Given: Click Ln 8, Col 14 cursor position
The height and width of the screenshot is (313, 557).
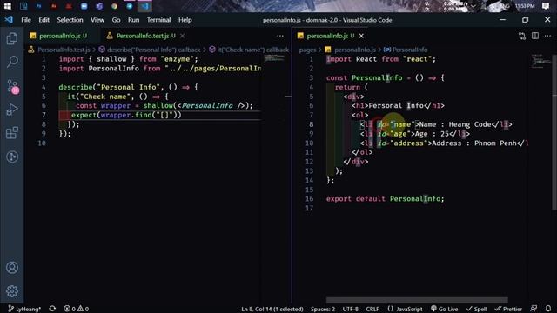Looking at the screenshot, I should [272, 310].
